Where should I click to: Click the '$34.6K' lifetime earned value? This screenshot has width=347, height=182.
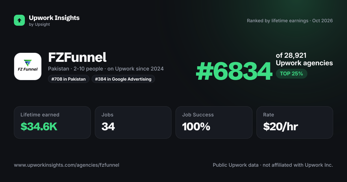(x=39, y=127)
